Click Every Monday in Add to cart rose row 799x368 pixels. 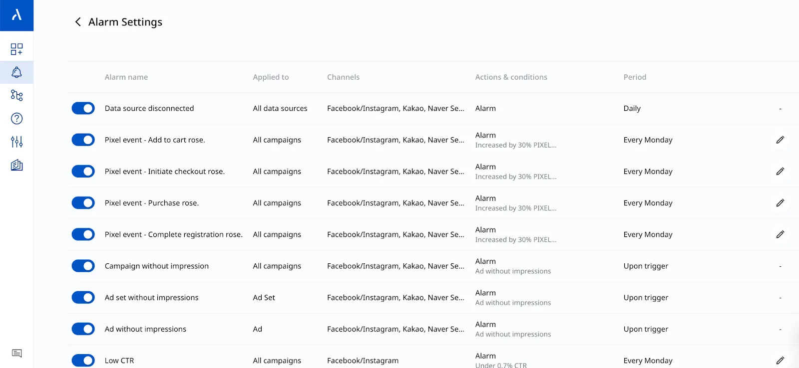coord(648,140)
